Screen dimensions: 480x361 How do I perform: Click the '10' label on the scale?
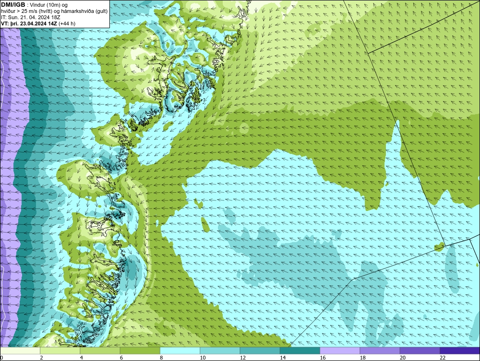point(203,358)
